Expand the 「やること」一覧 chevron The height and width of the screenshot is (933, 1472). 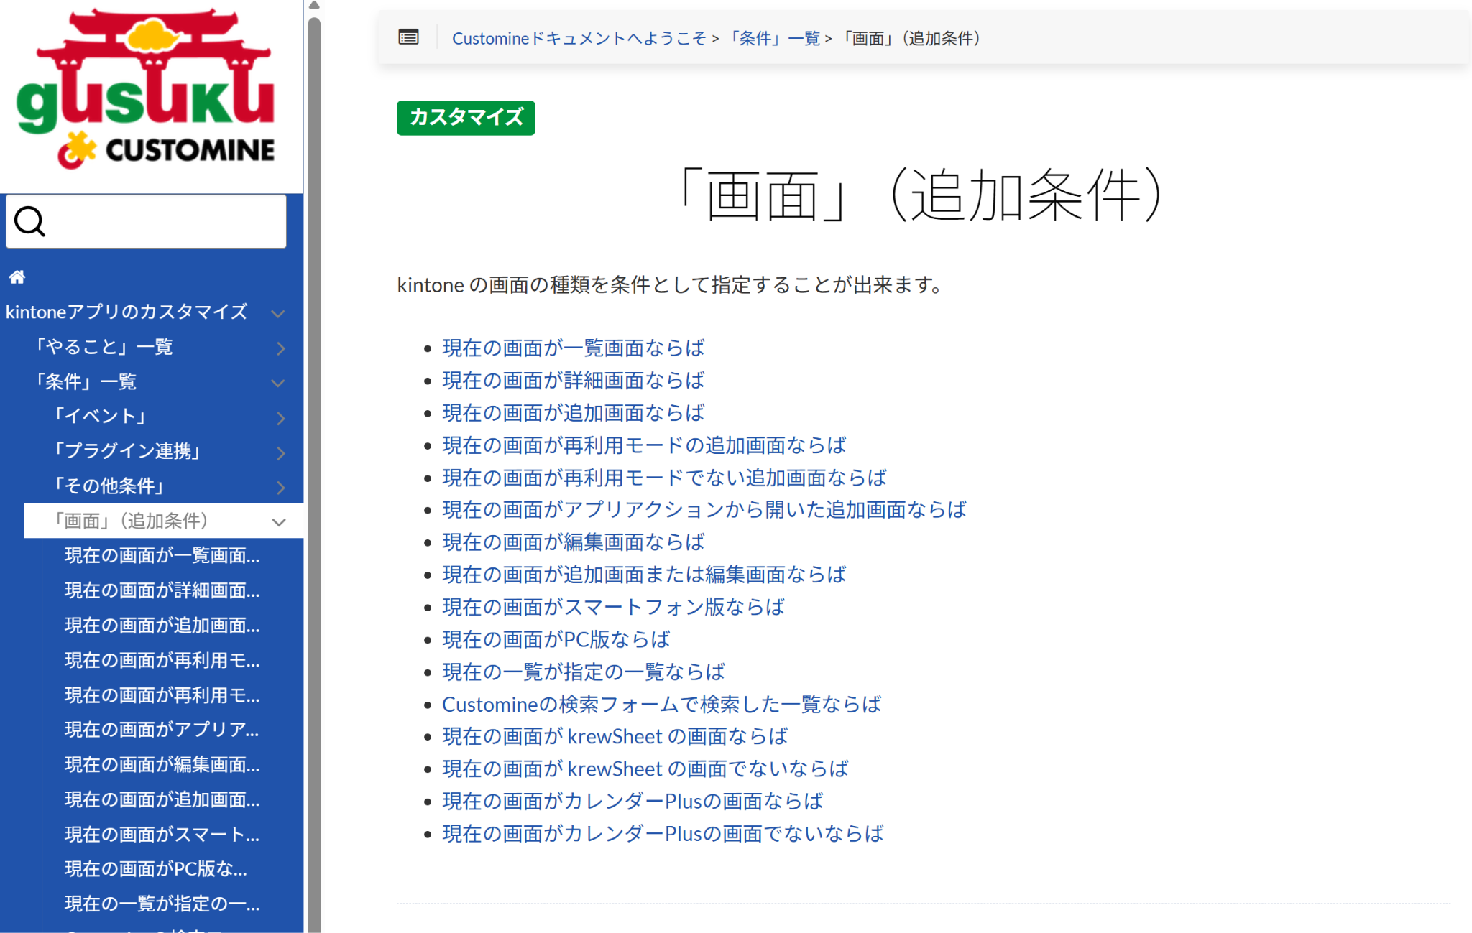tap(280, 348)
